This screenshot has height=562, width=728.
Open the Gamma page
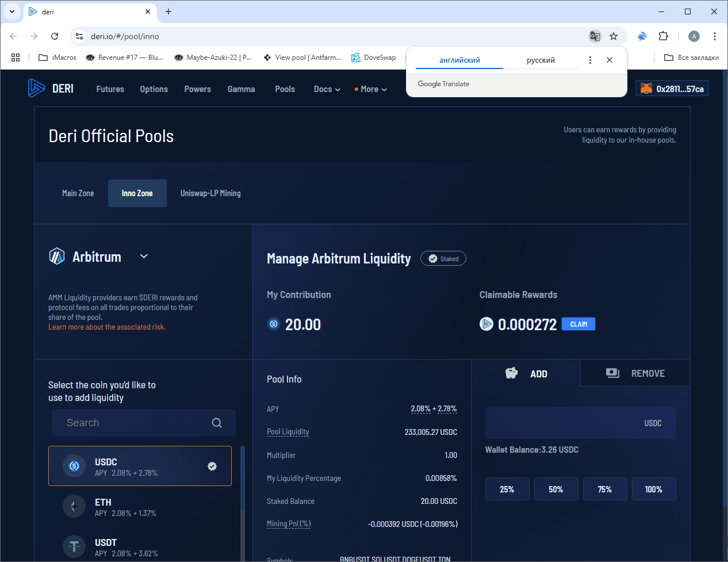point(242,89)
